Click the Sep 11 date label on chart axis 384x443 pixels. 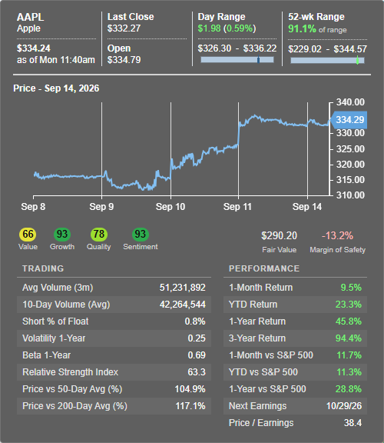(237, 207)
